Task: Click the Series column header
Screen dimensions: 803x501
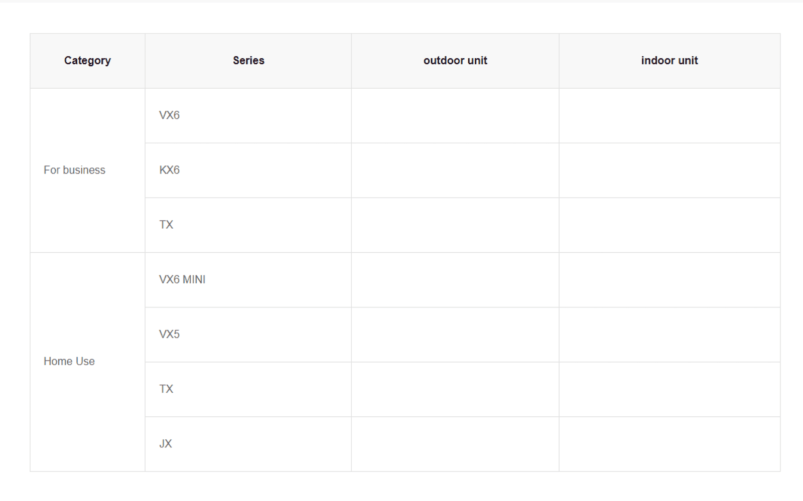Action: (x=248, y=61)
